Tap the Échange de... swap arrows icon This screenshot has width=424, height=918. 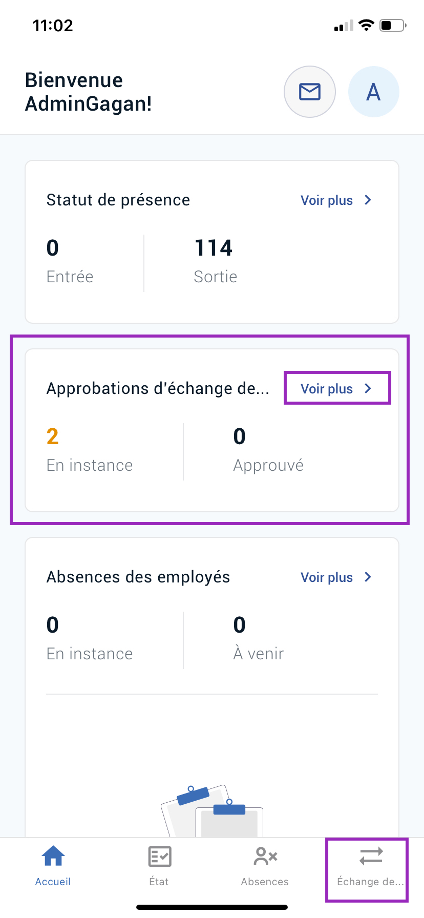click(x=371, y=856)
